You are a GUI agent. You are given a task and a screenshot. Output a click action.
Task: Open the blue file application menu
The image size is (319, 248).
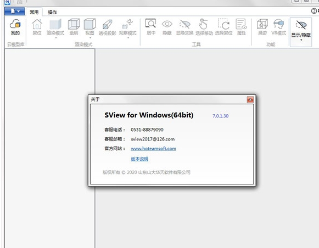click(x=15, y=11)
